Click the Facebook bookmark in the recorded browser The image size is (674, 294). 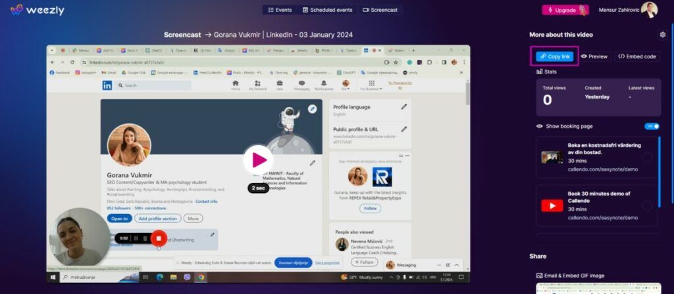[x=60, y=73]
